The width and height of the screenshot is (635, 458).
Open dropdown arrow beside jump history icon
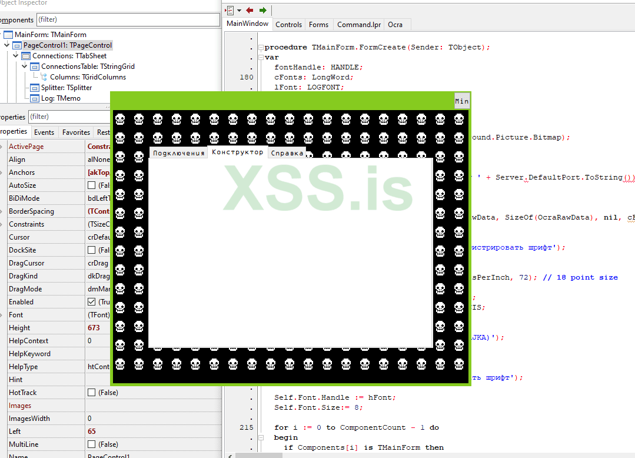(239, 11)
